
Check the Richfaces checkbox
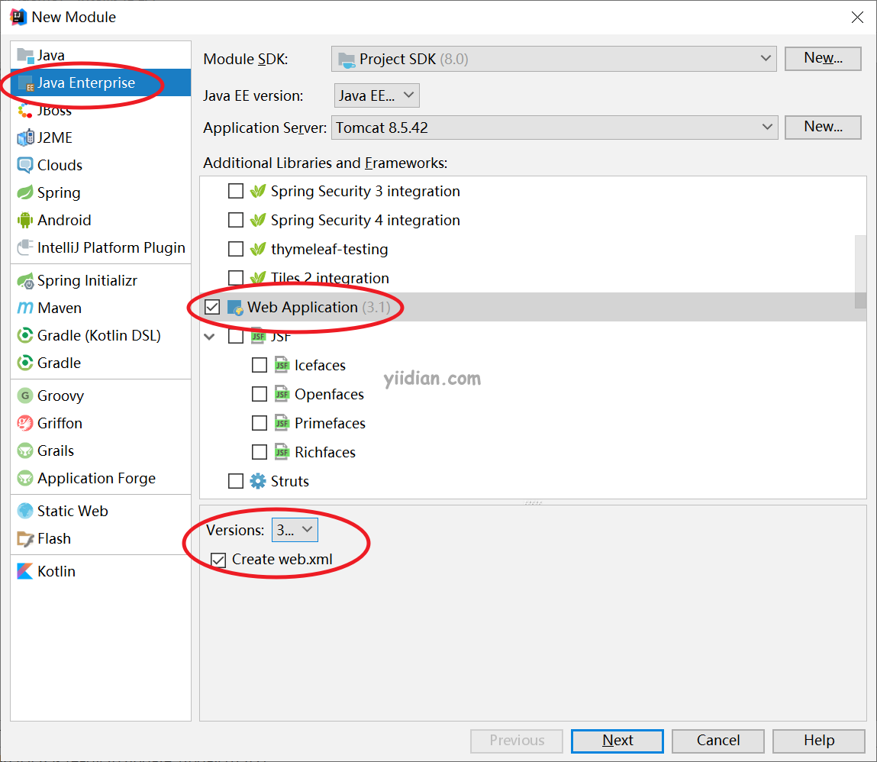[x=260, y=452]
